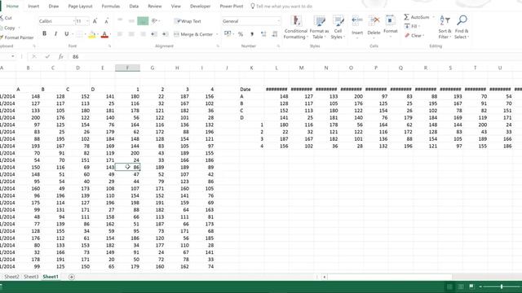Click the Increase Indent icon

tap(165, 34)
